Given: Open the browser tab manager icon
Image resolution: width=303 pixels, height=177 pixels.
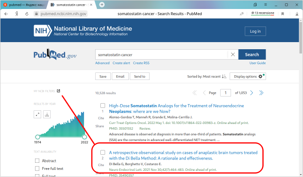Looking at the screenshot, I should point(255,5).
